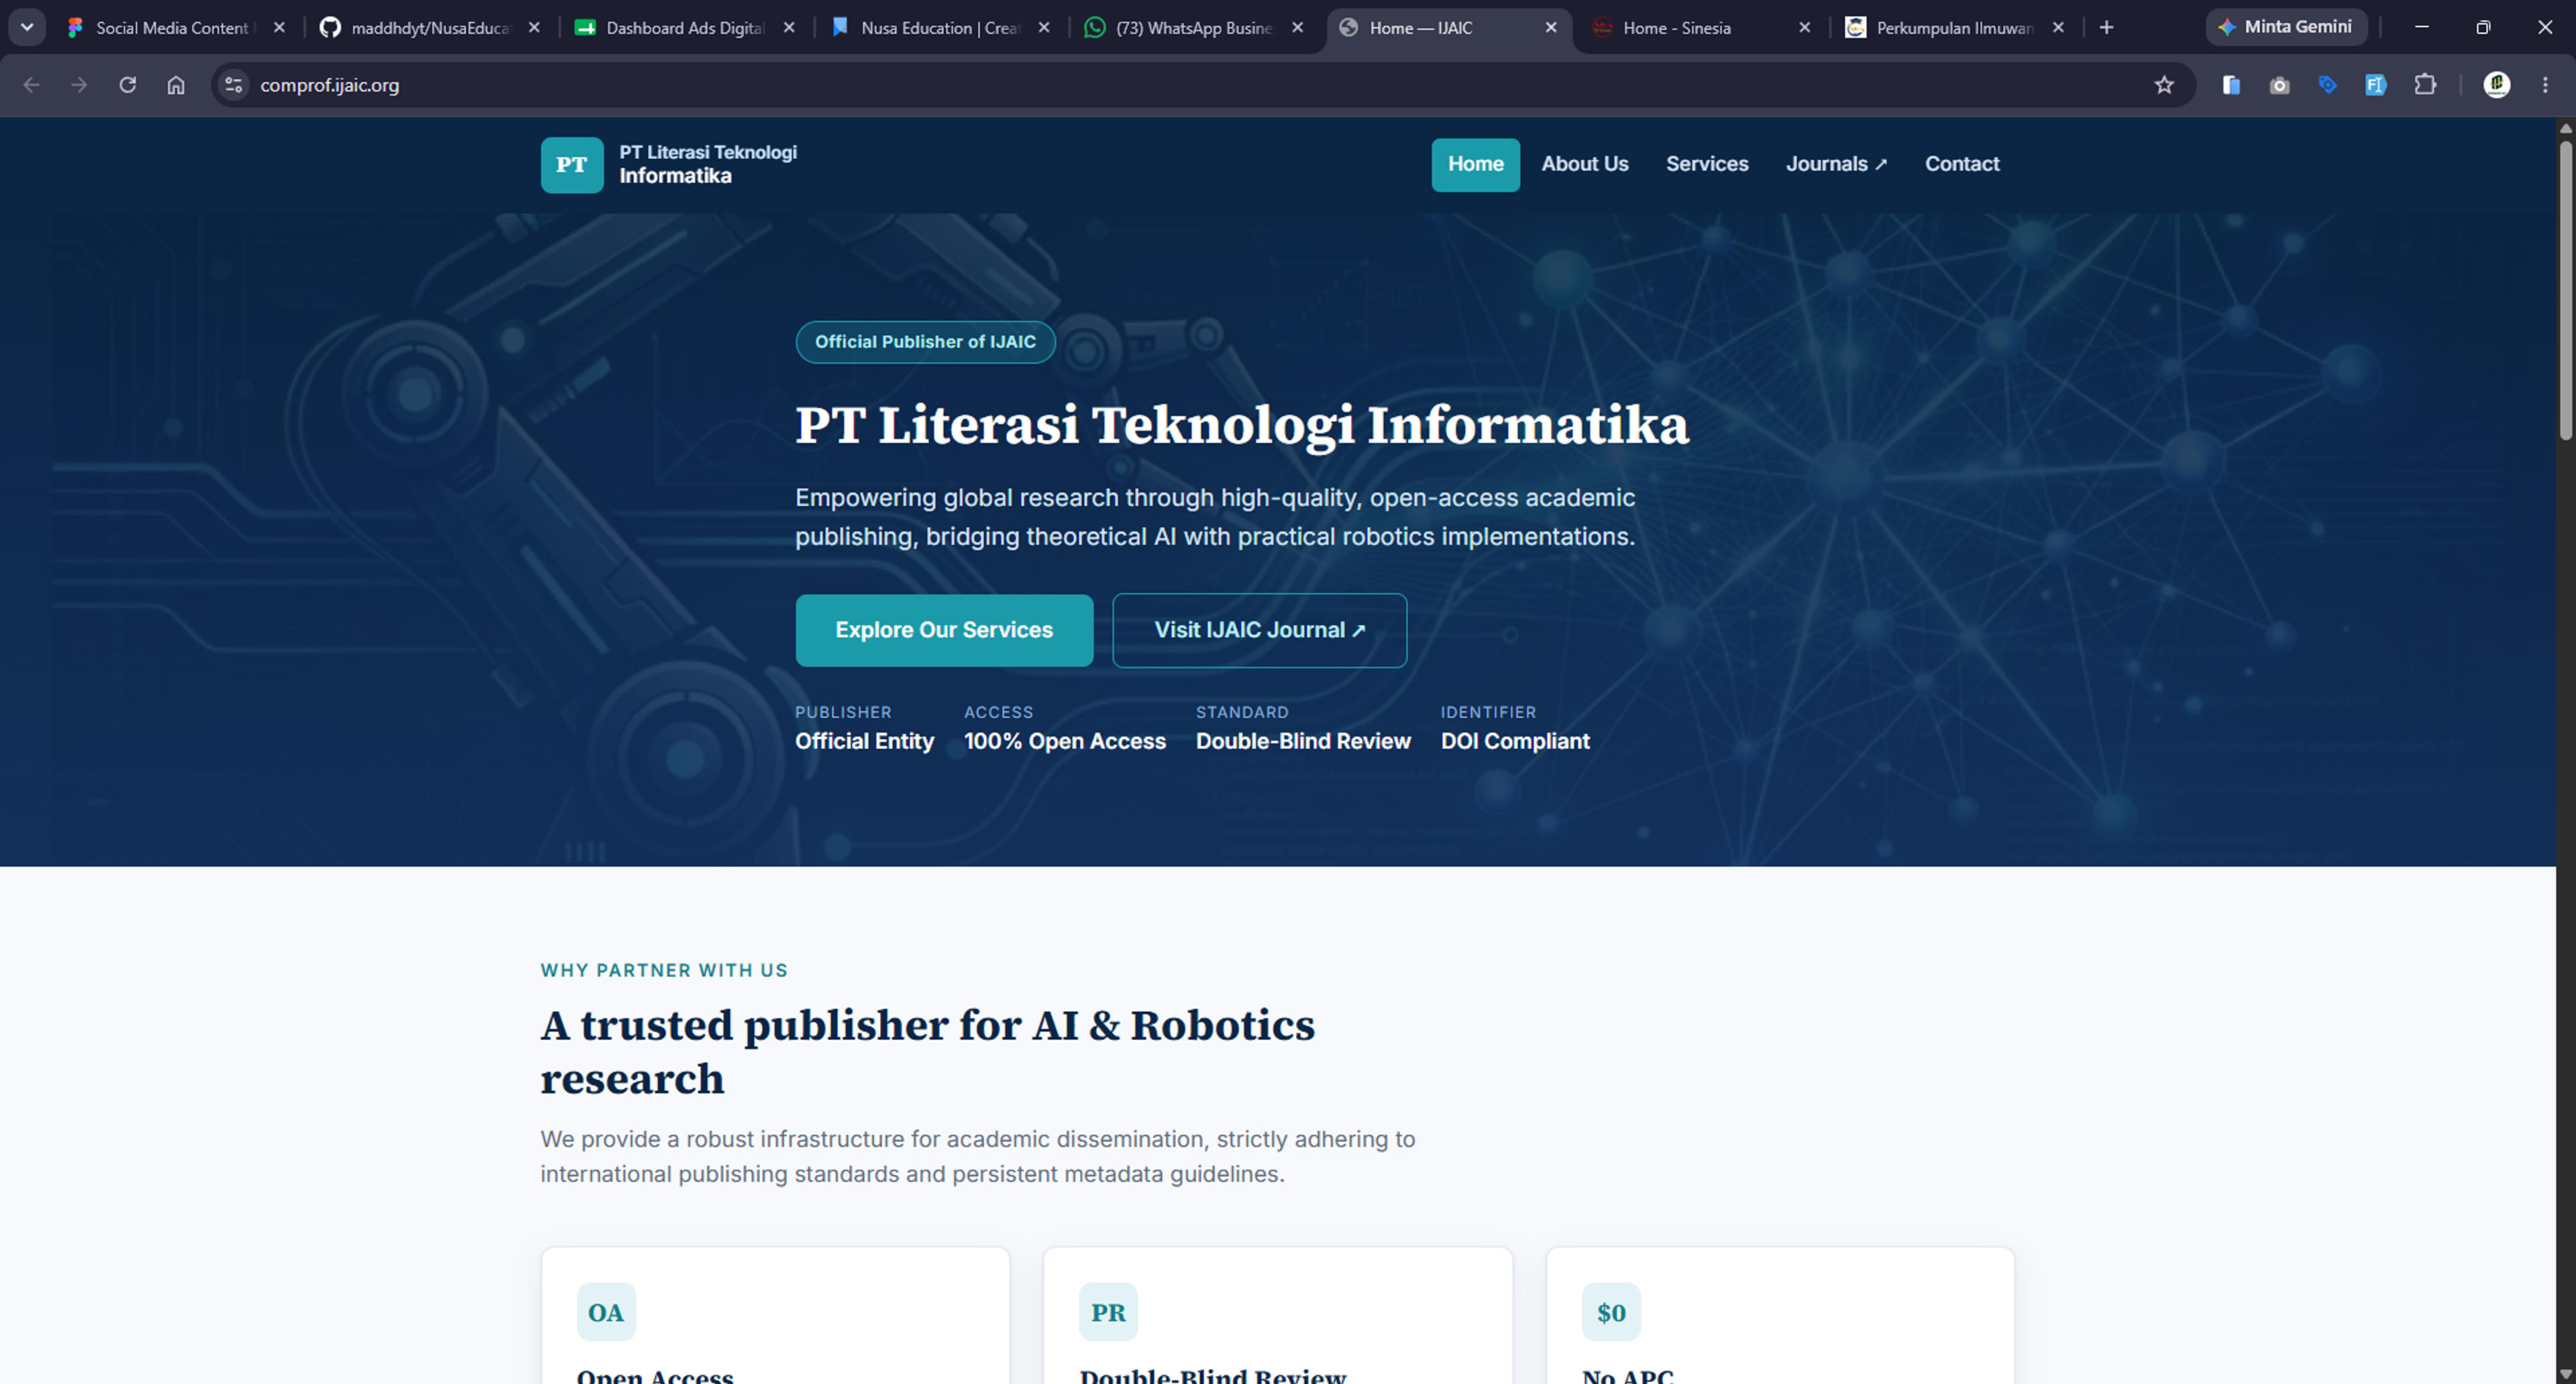Screen dimensions: 2576x1384
Task: Close the WhatsApp Business tab
Action: coord(1297,28)
